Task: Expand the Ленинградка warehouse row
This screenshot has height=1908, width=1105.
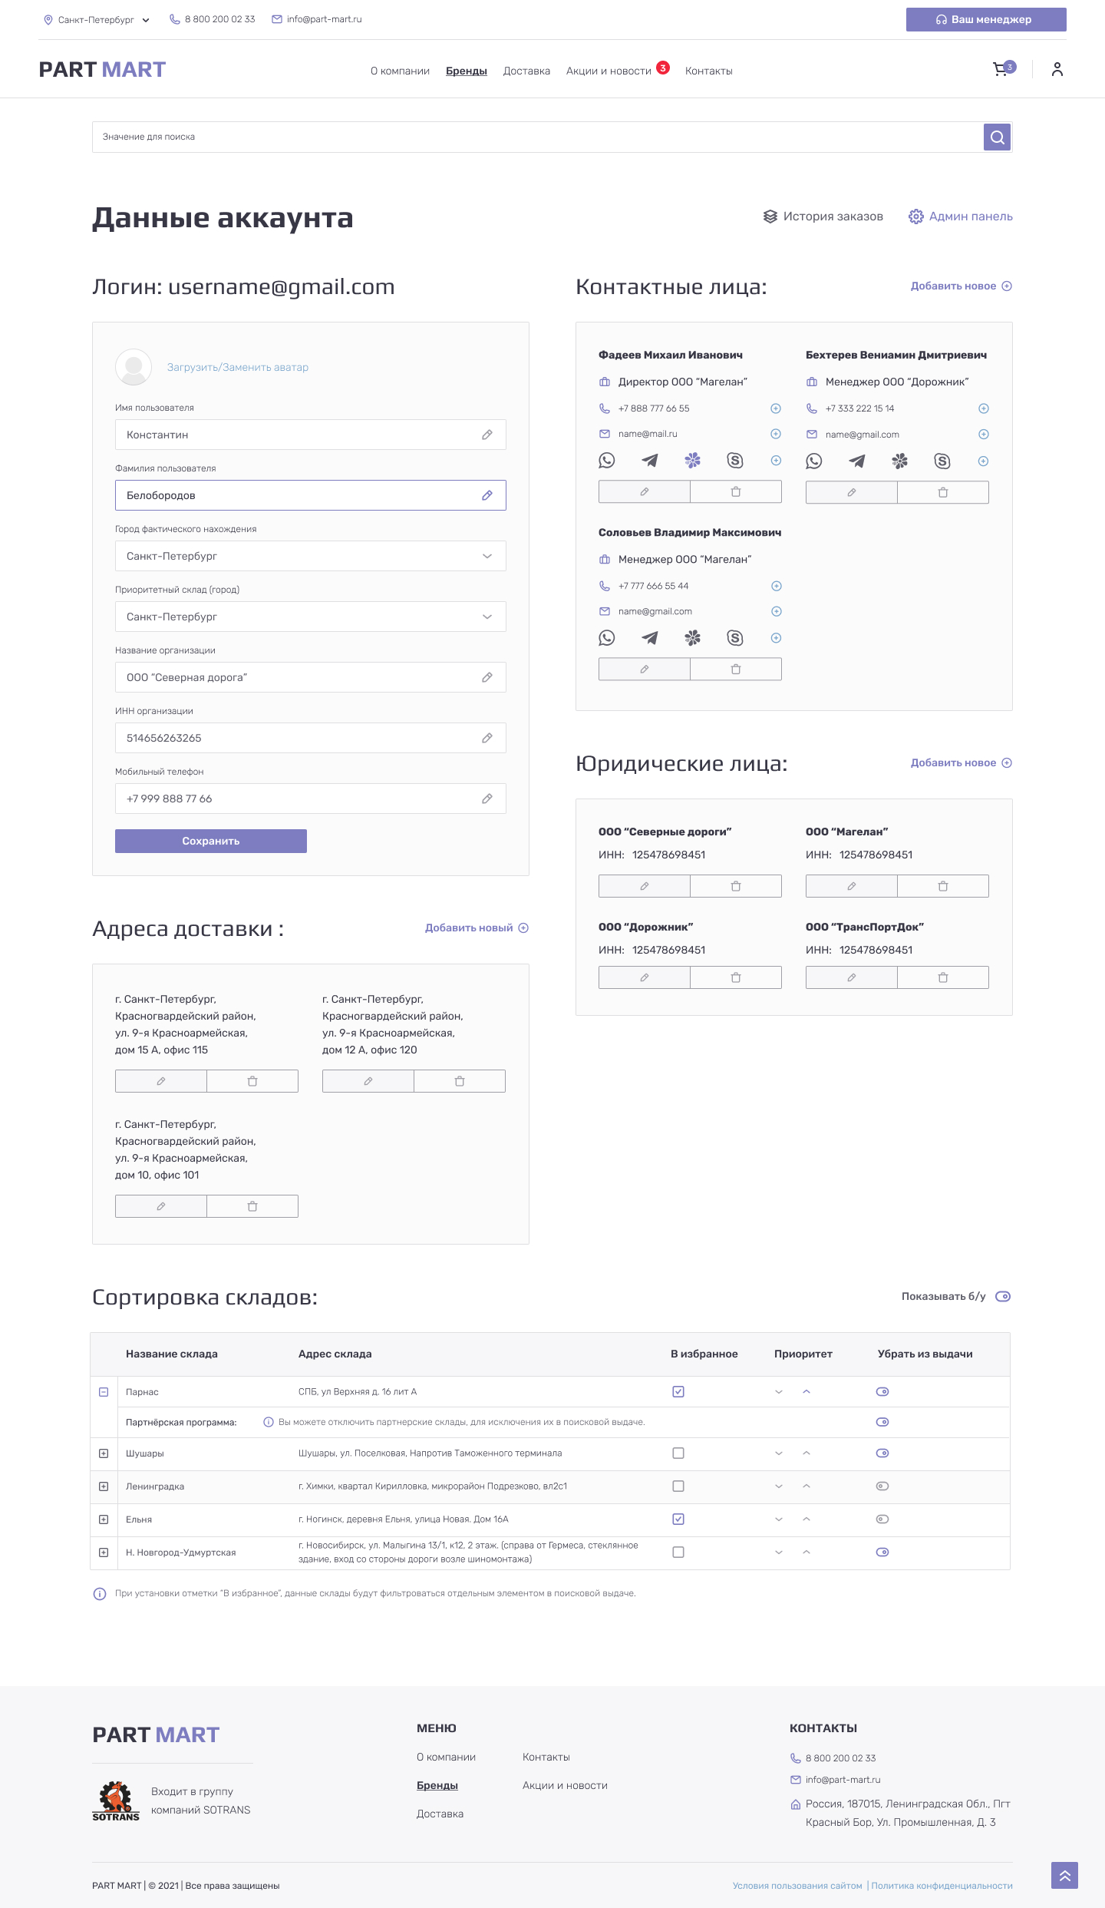Action: point(104,1486)
